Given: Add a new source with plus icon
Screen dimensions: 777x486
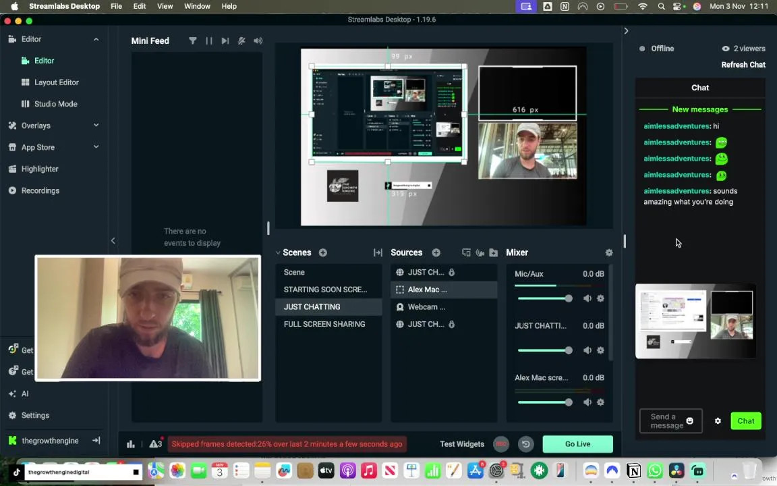Looking at the screenshot, I should [x=436, y=252].
